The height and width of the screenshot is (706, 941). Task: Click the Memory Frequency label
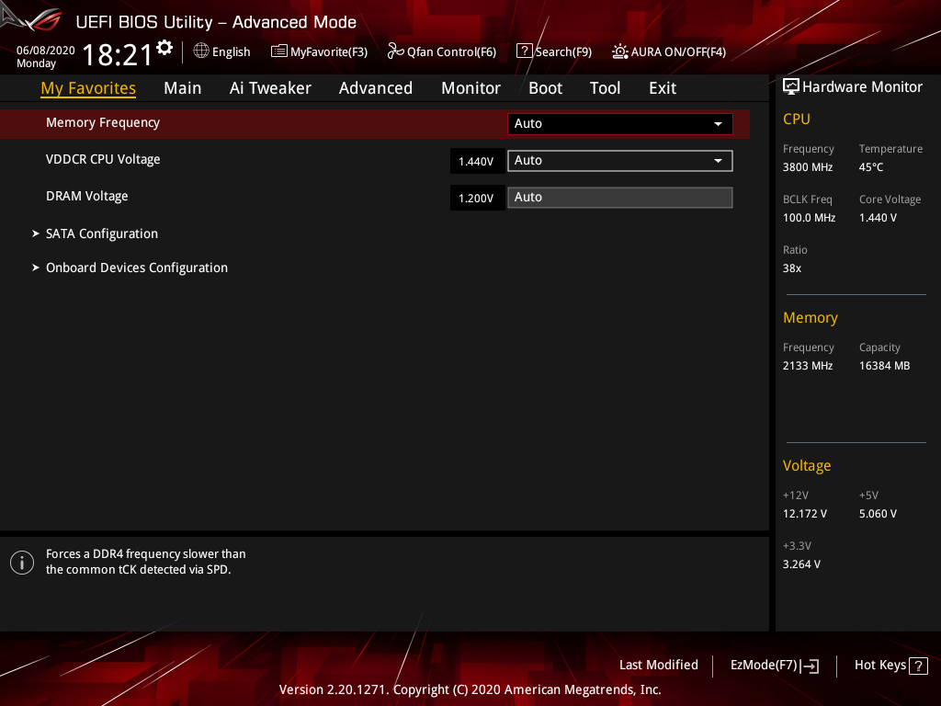103,122
